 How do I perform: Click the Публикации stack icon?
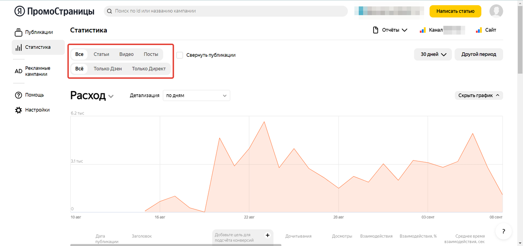coord(18,32)
